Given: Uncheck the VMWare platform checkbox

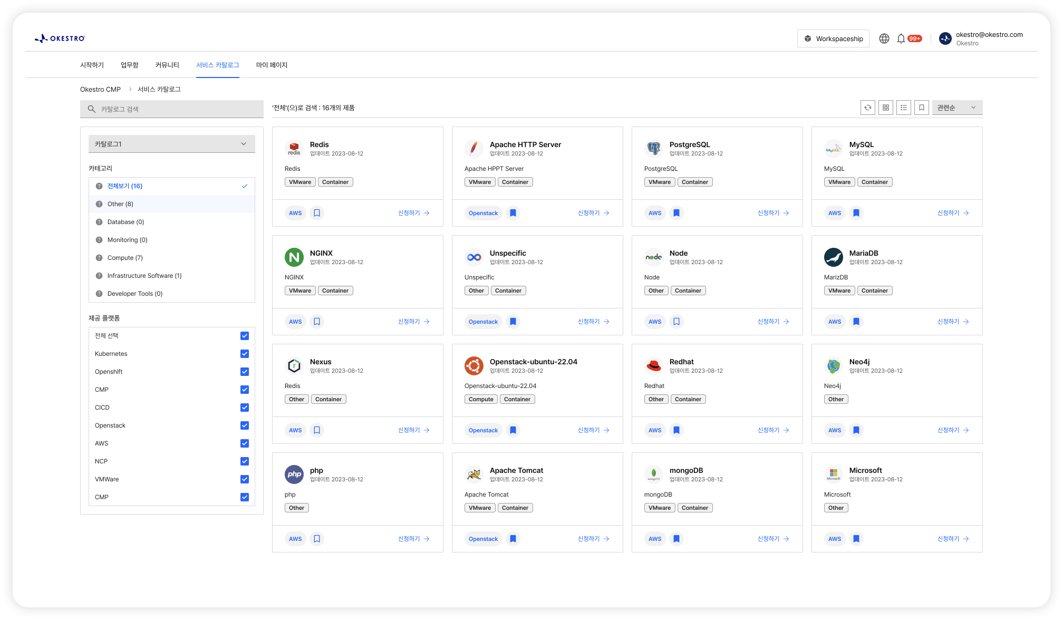Looking at the screenshot, I should point(245,479).
